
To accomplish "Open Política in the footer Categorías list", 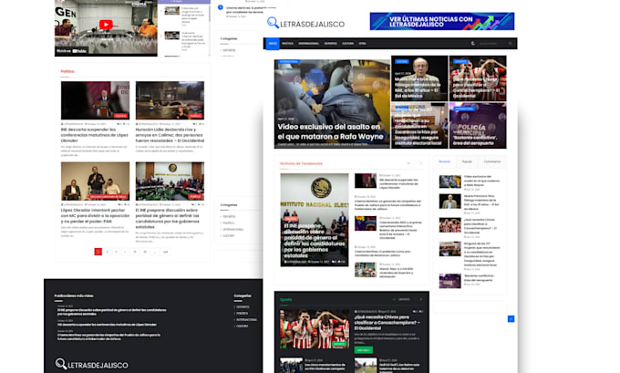I will pyautogui.click(x=242, y=314).
